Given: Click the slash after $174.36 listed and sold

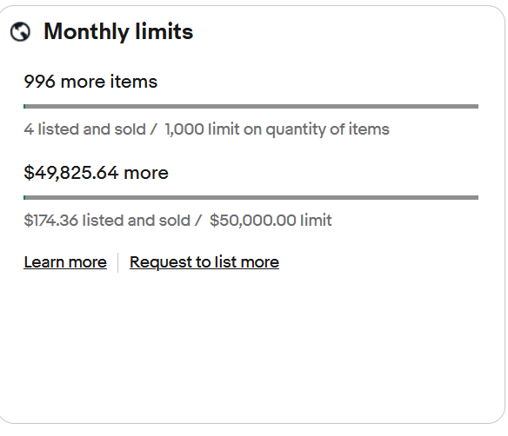Looking at the screenshot, I should (198, 221).
